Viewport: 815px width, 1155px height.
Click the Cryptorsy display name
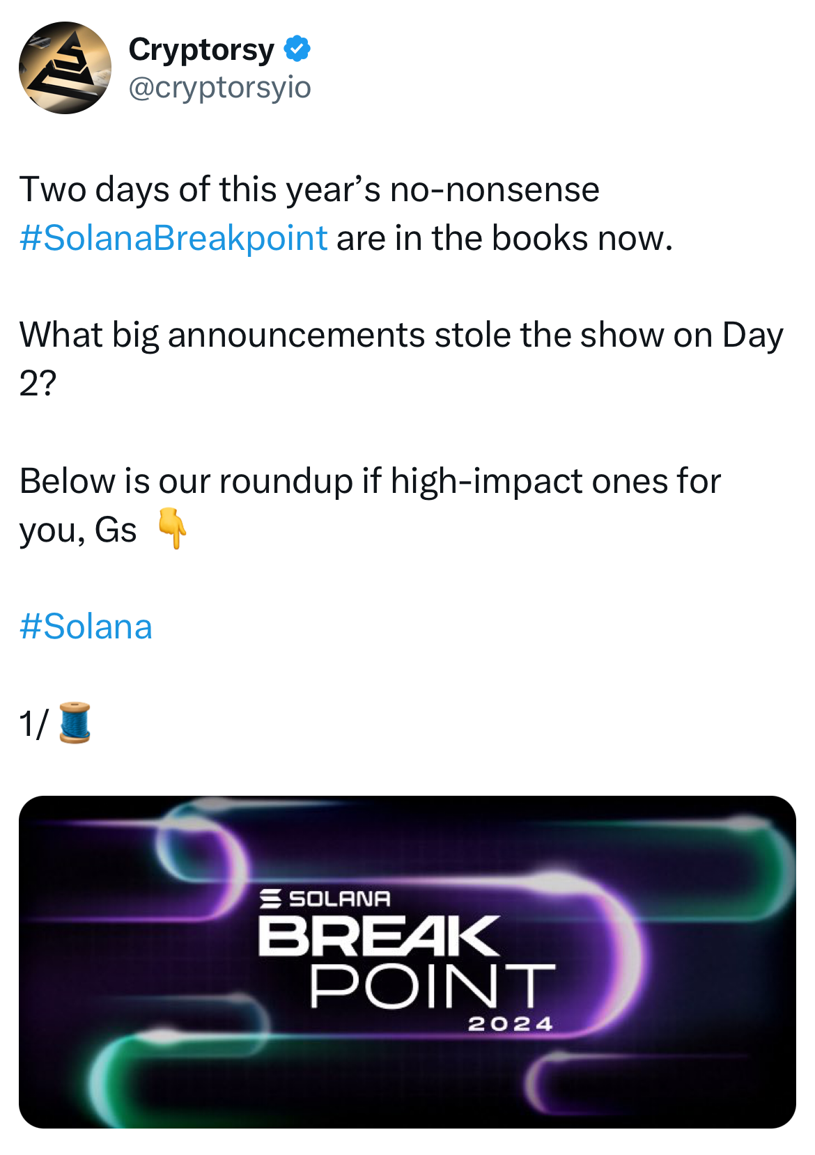click(201, 49)
